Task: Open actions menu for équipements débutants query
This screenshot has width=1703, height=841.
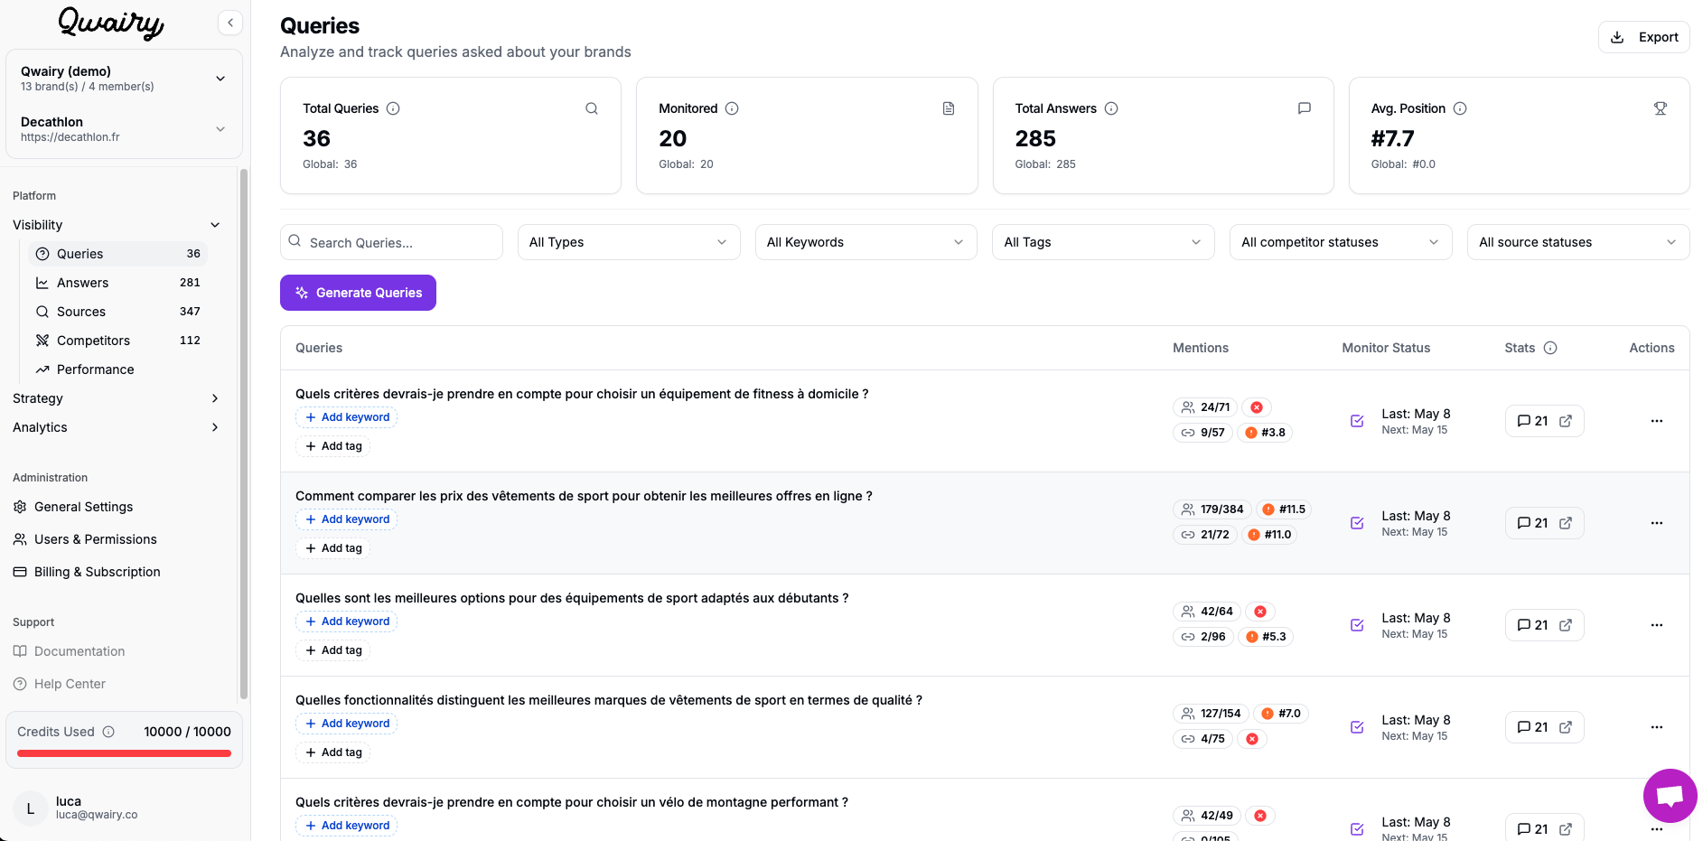Action: pyautogui.click(x=1657, y=625)
